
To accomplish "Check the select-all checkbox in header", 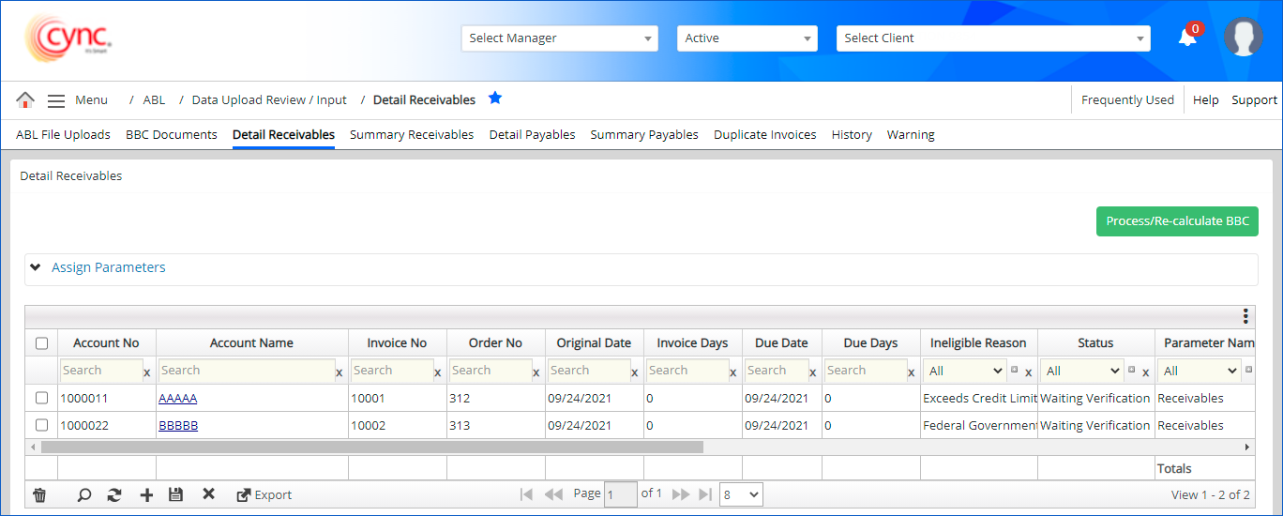I will tap(41, 343).
